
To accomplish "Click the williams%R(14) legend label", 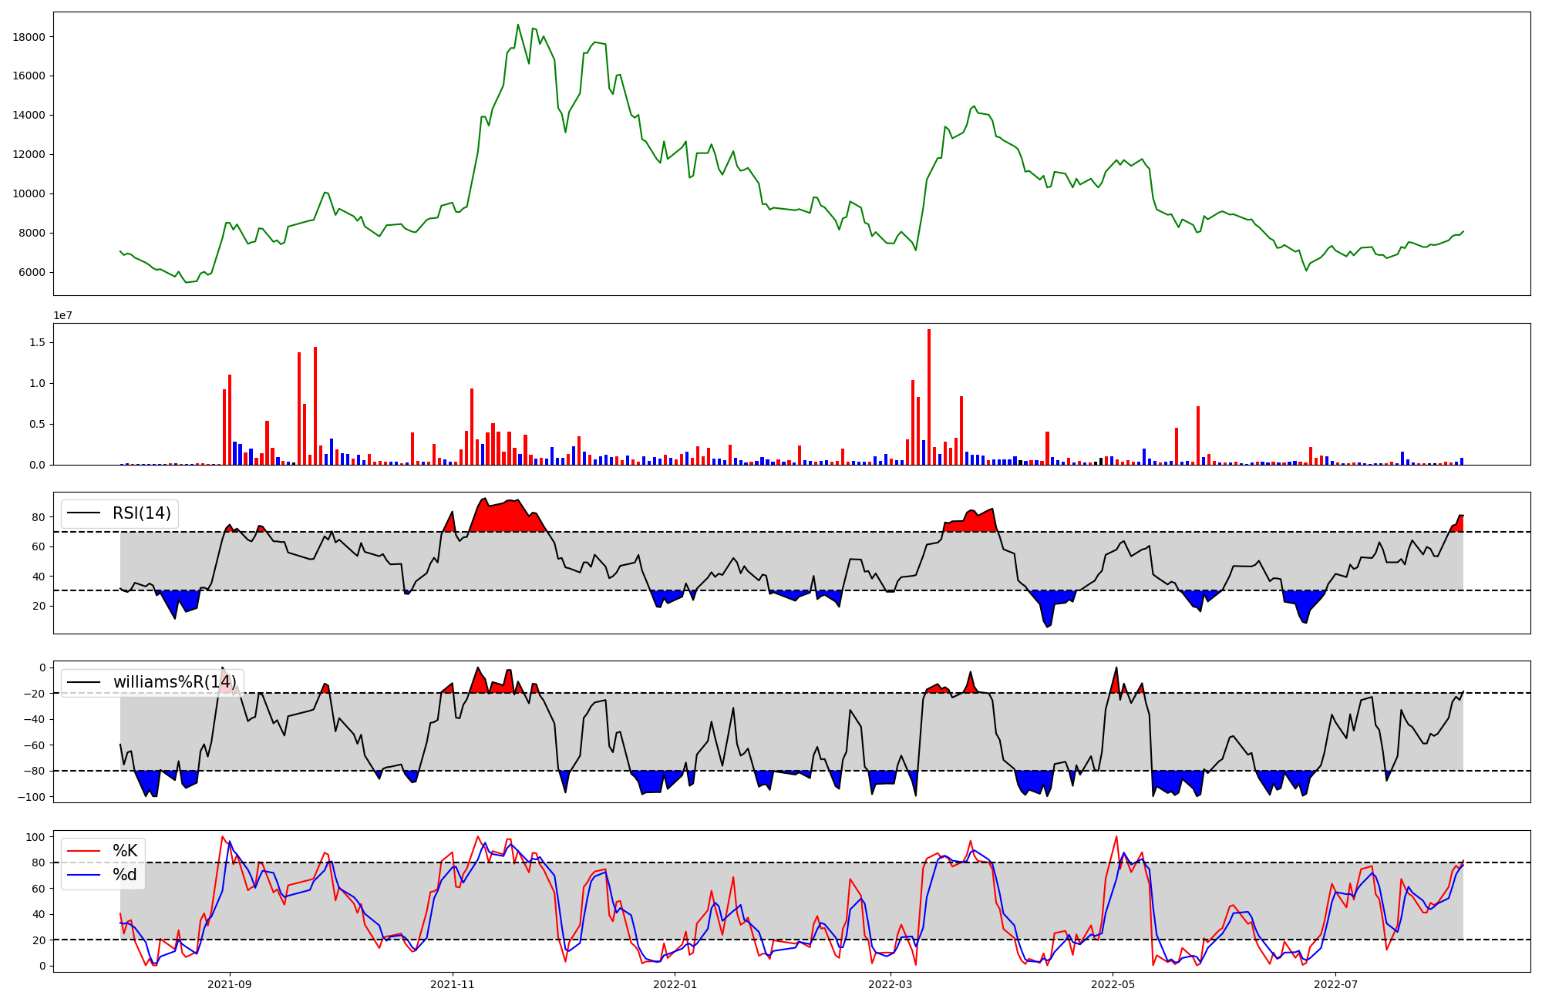I will [174, 682].
